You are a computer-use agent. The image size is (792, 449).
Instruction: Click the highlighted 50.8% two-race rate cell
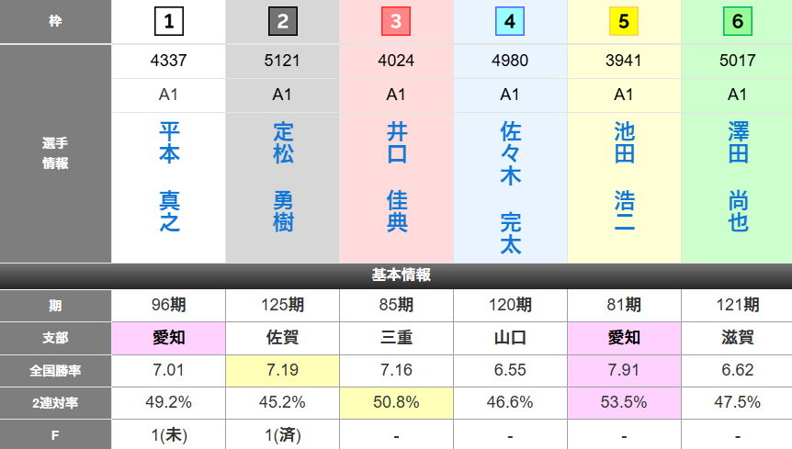click(x=396, y=402)
